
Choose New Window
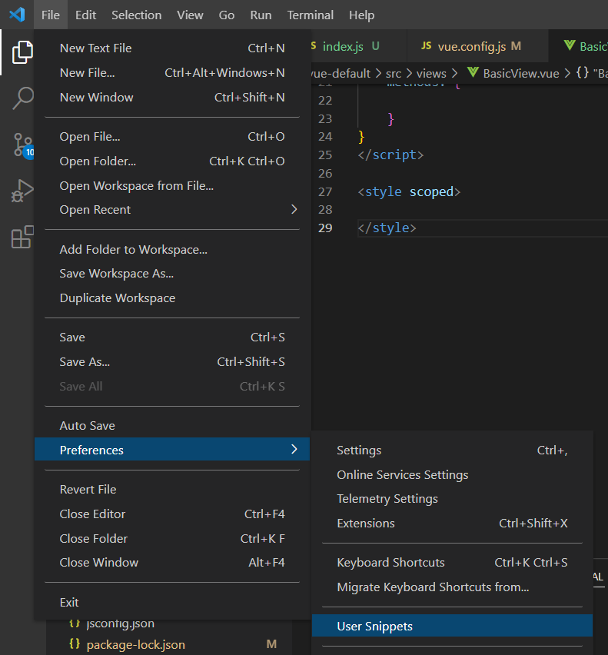point(172,98)
